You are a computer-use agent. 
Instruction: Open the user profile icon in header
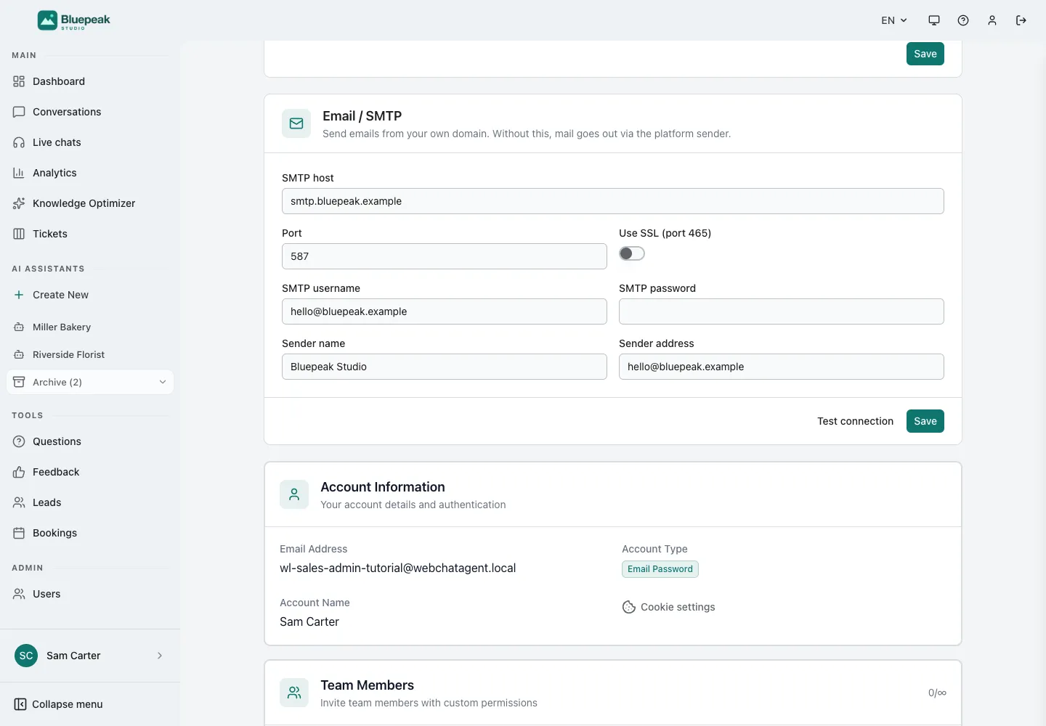(992, 20)
